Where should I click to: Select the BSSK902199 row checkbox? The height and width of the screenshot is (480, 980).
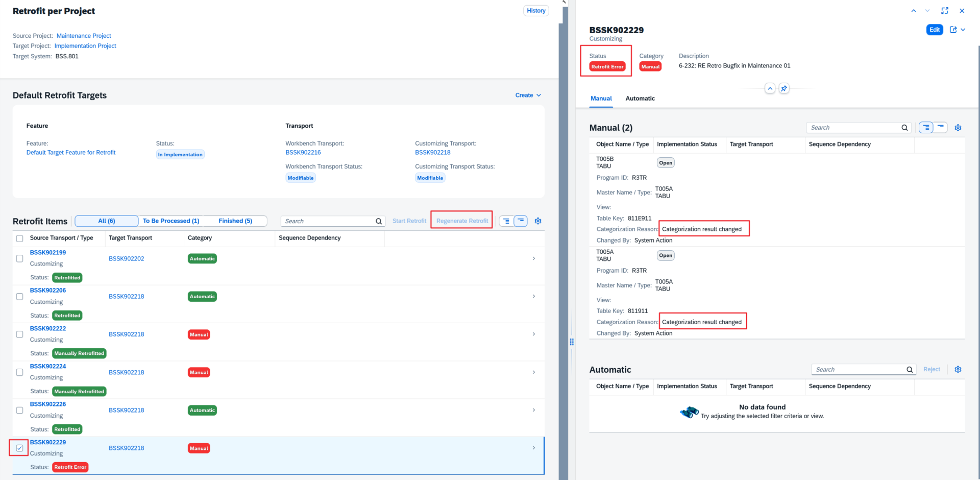[19, 258]
